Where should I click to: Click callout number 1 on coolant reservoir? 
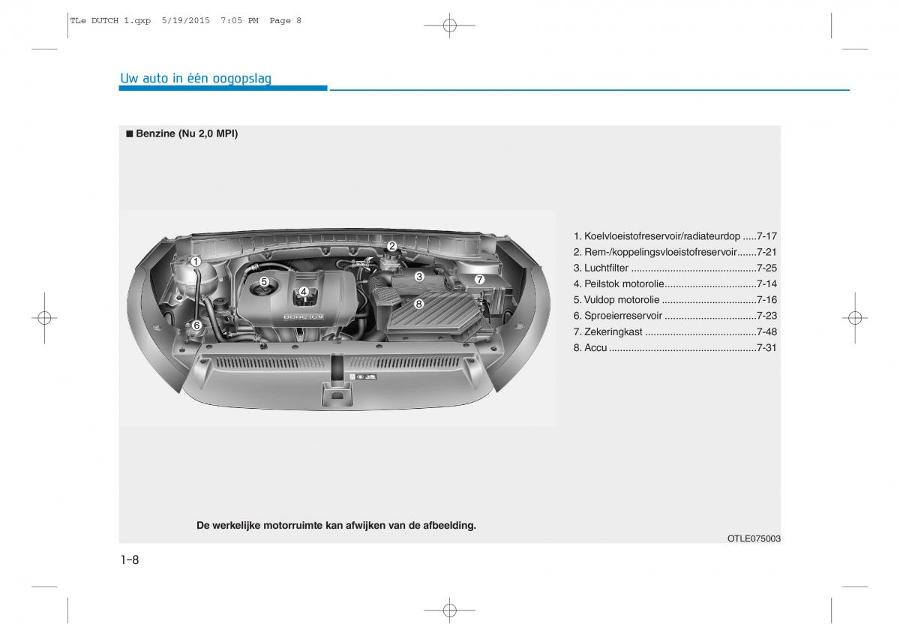click(x=195, y=262)
